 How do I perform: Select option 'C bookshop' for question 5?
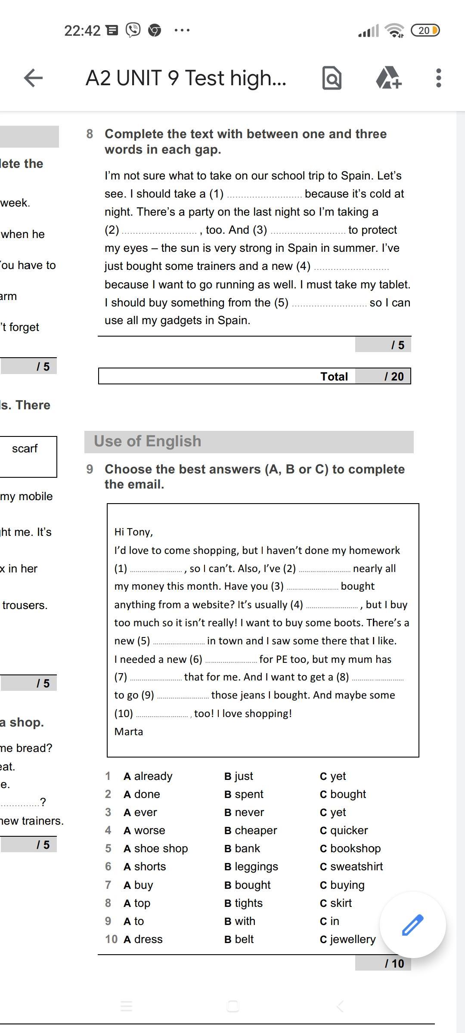point(350,848)
